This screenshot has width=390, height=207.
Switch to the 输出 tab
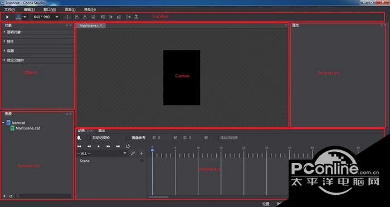[102, 131]
